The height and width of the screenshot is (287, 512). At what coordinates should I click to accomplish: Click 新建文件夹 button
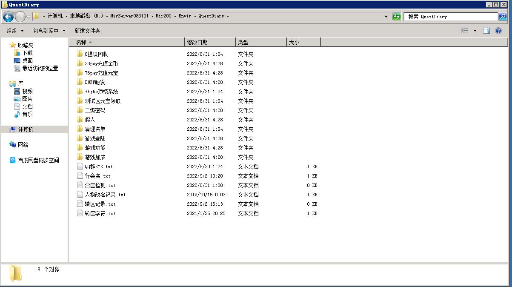pyautogui.click(x=87, y=31)
